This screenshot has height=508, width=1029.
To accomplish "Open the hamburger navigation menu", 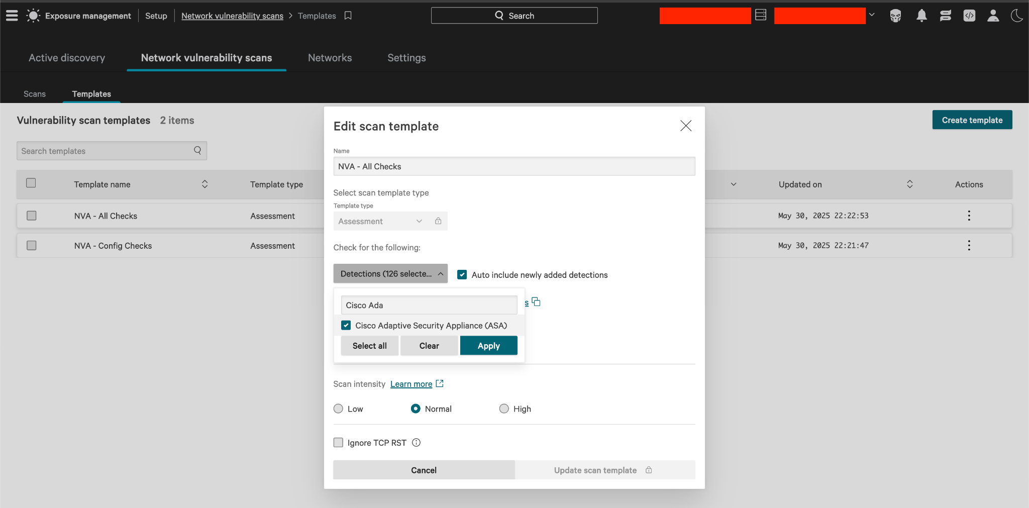I will click(12, 16).
